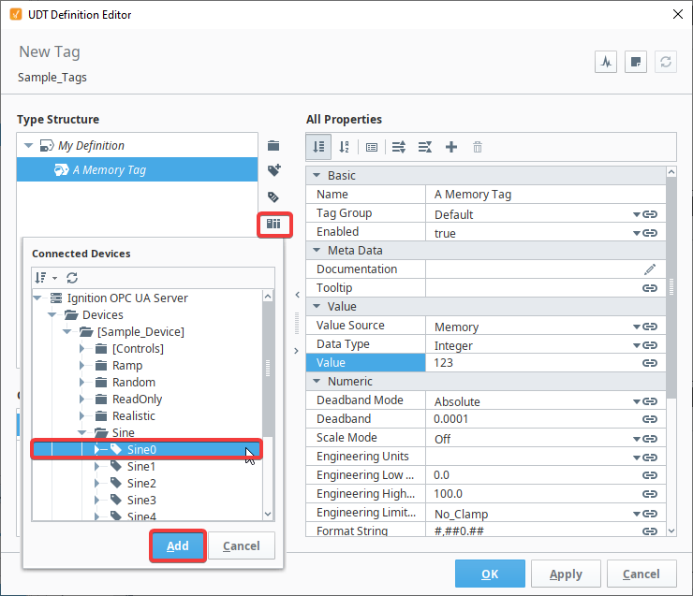Viewport: 693px width, 596px height.
Task: Collapse the Sine folder
Action: [82, 432]
